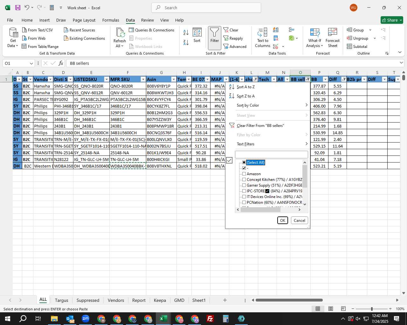The image size is (407, 325).
Task: Open the Get Data menu
Action: coord(13,38)
